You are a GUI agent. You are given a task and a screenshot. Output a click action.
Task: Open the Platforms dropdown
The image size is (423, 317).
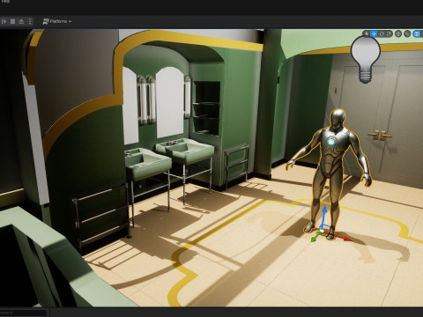[x=57, y=21]
